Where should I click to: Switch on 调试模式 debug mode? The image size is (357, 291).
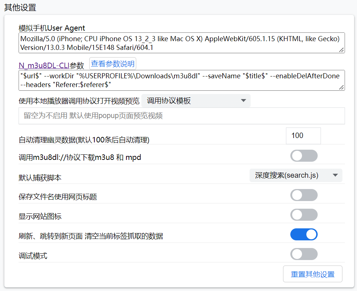304,254
